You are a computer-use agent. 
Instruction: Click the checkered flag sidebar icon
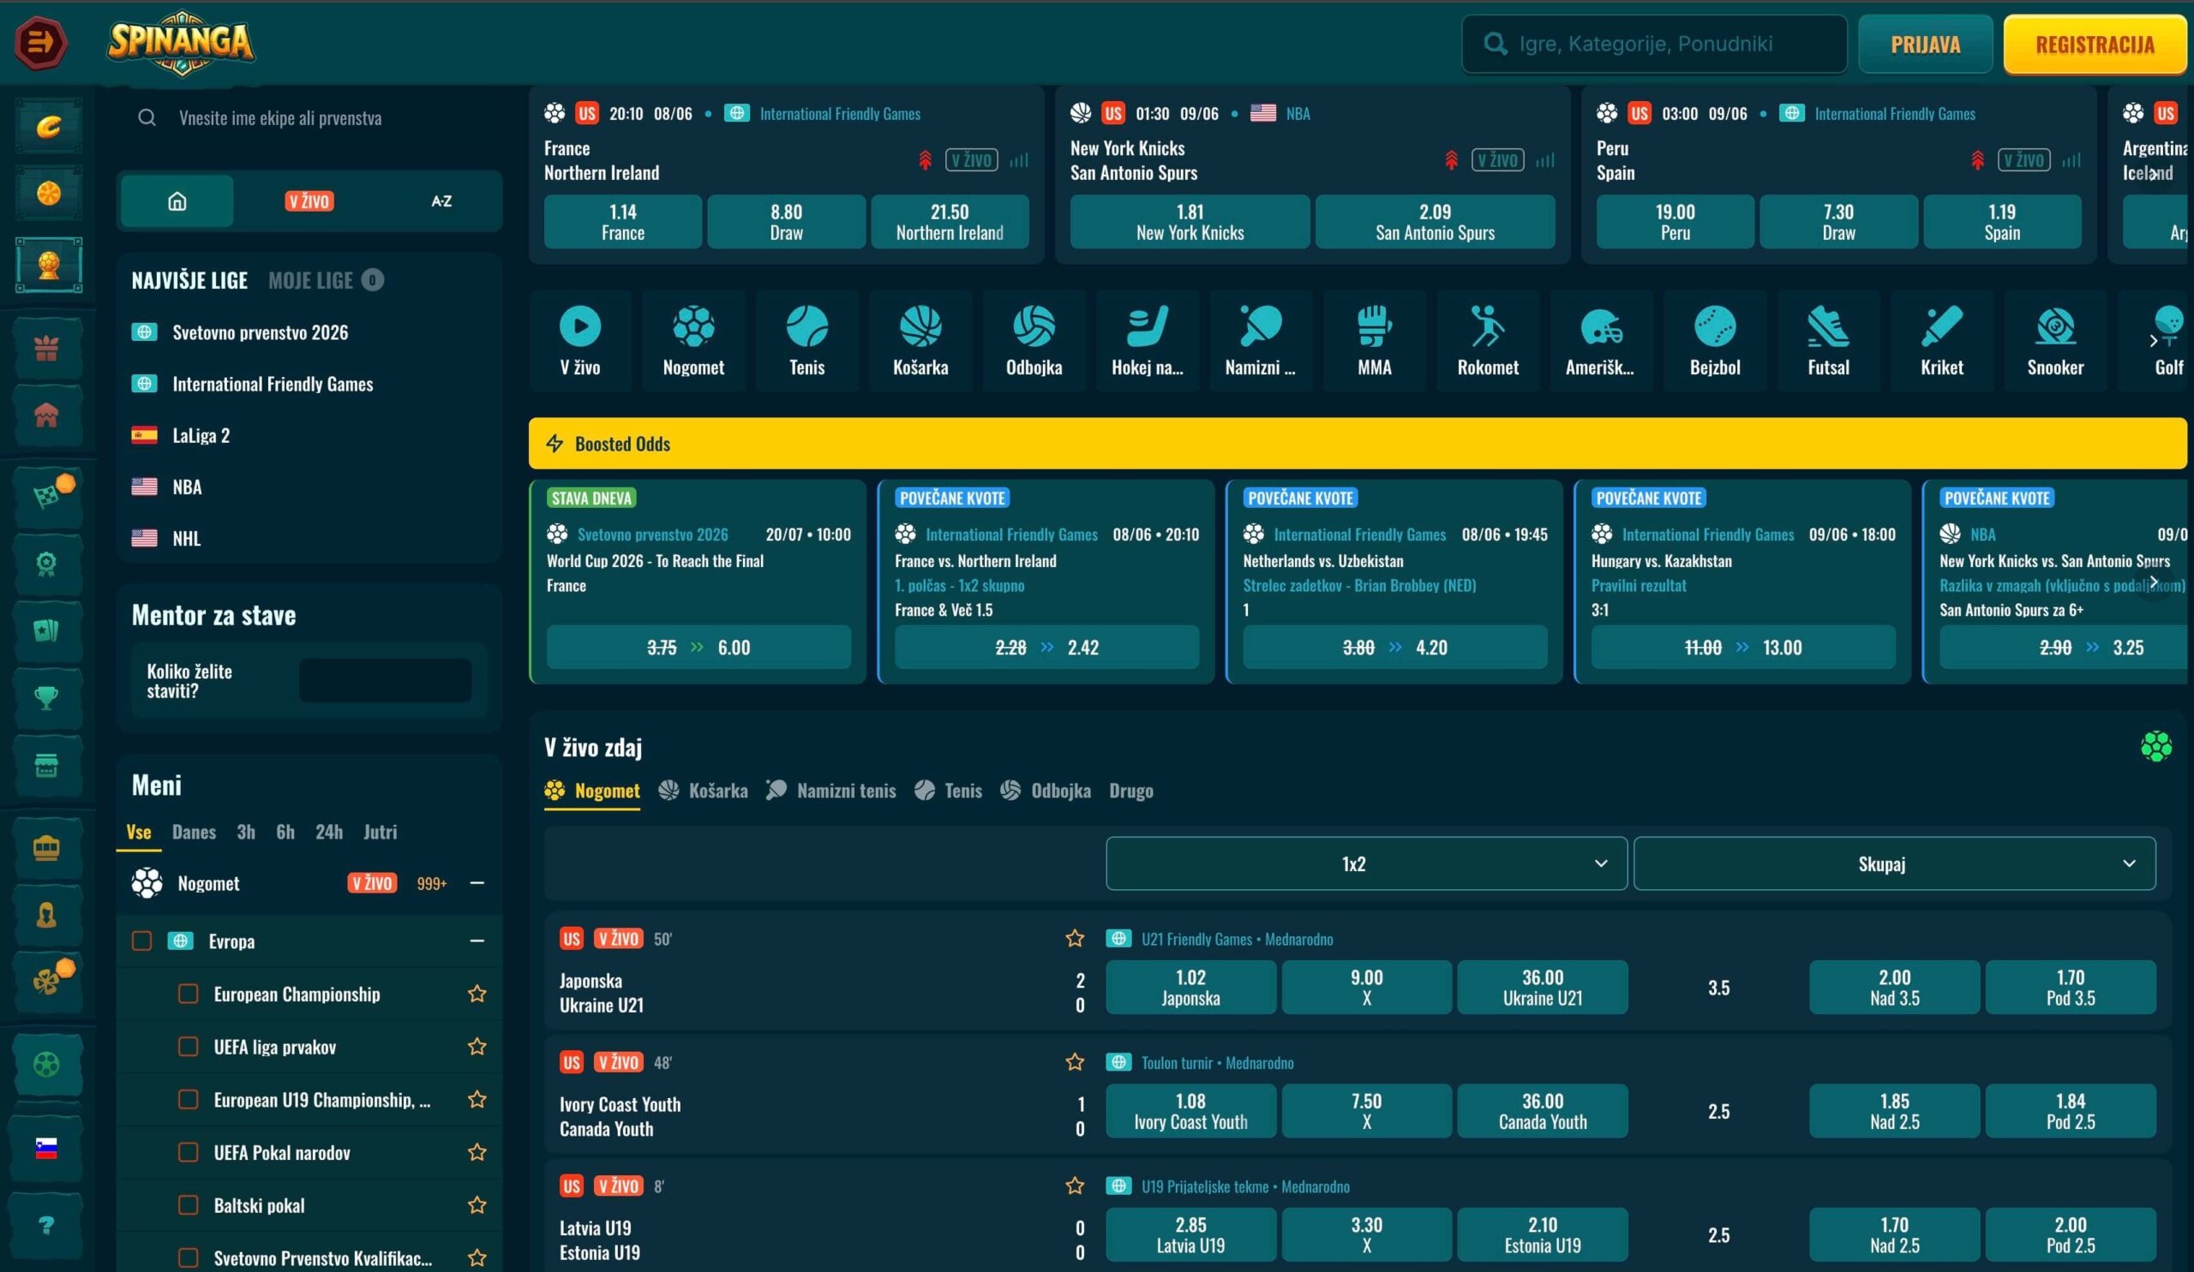47,495
